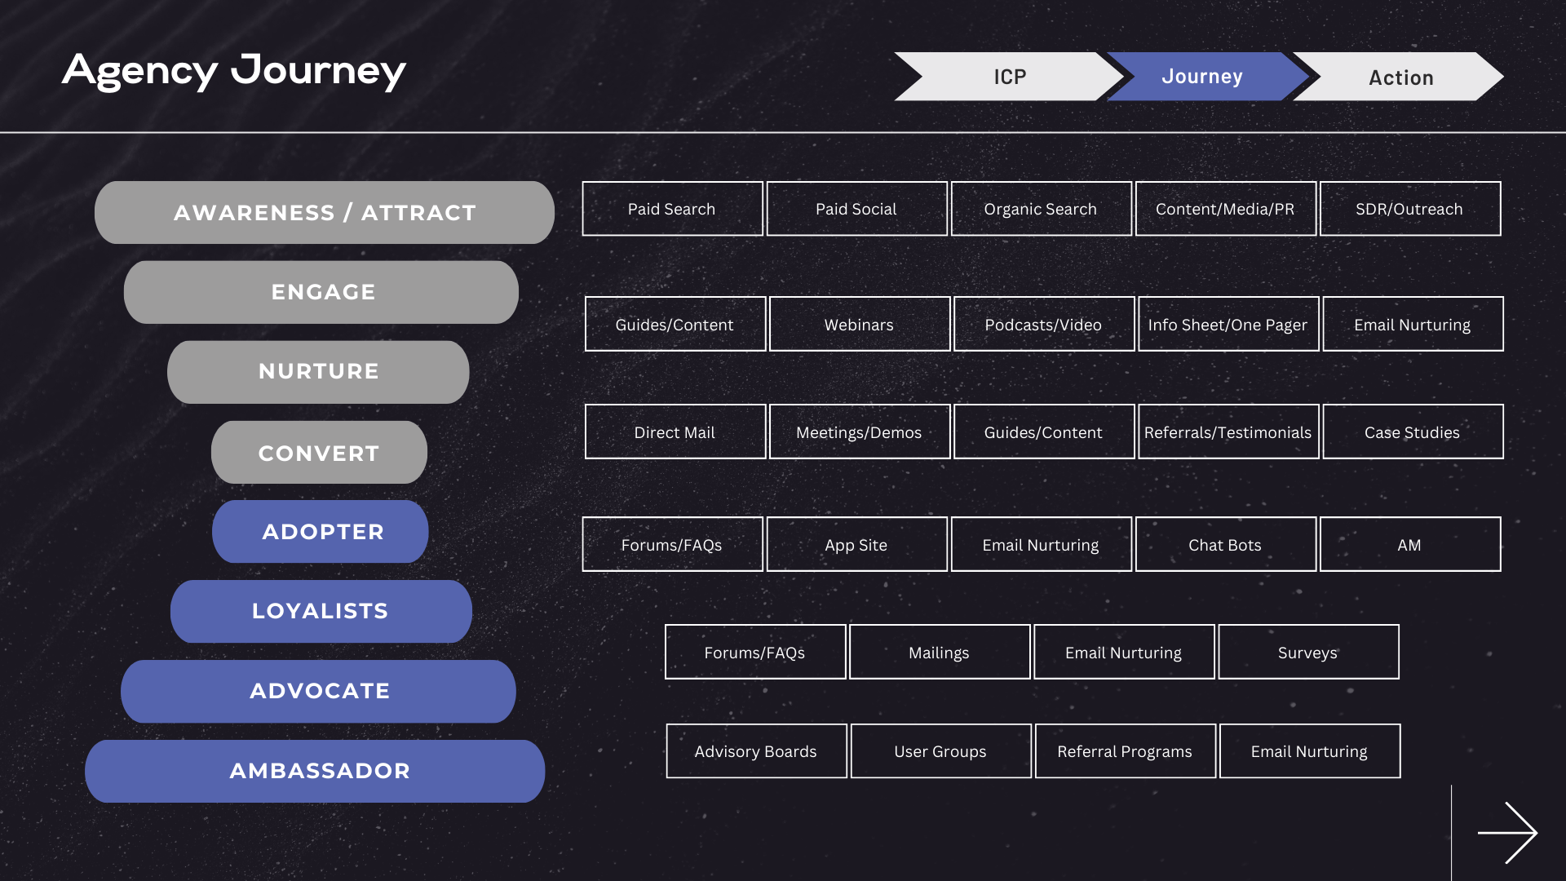Select the SDR/Outreach box

(1410, 209)
